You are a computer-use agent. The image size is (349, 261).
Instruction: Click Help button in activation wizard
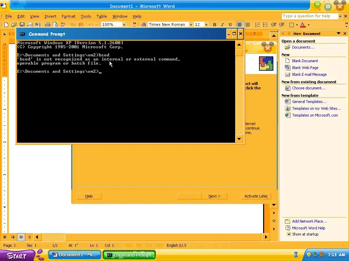click(89, 196)
